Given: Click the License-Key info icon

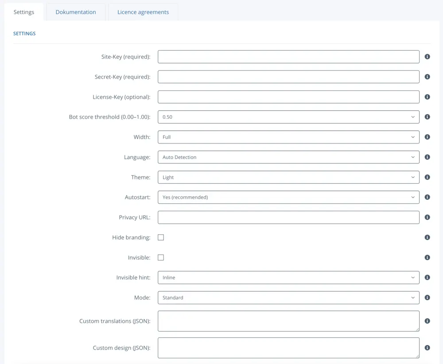Looking at the screenshot, I should click(427, 97).
